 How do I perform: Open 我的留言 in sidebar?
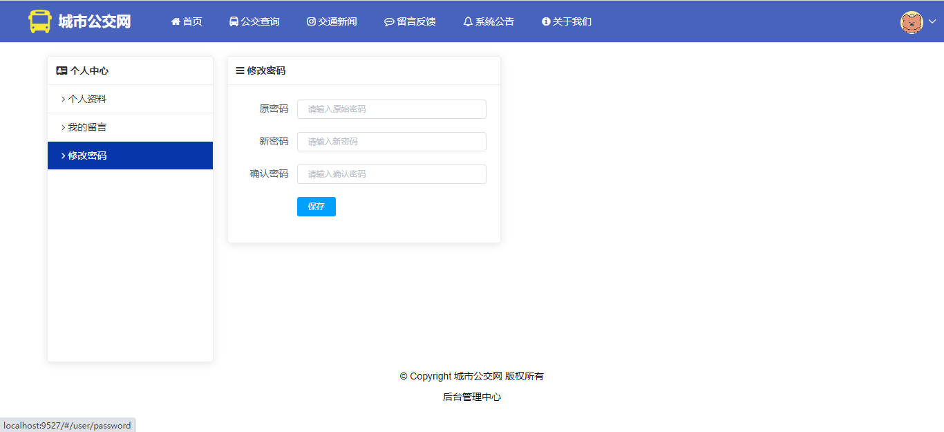click(130, 127)
